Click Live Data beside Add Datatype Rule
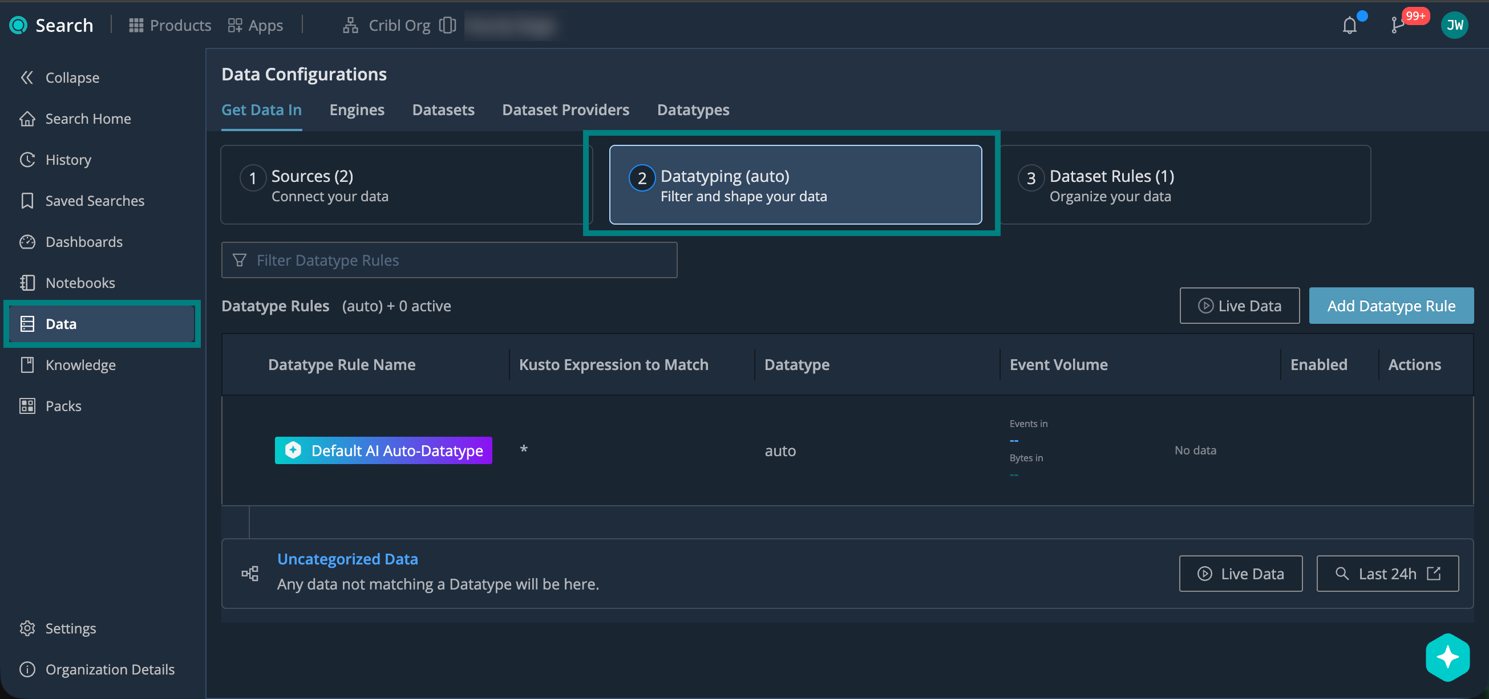The width and height of the screenshot is (1489, 699). click(x=1239, y=306)
